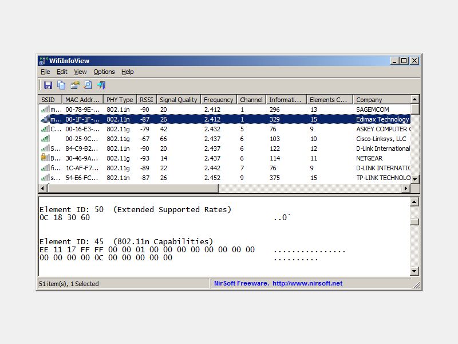Click RSSI value -67
Screen dimensions: 458x344
pyautogui.click(x=144, y=139)
